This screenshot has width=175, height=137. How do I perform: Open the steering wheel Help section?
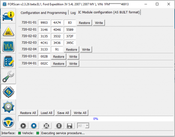coord(8,122)
